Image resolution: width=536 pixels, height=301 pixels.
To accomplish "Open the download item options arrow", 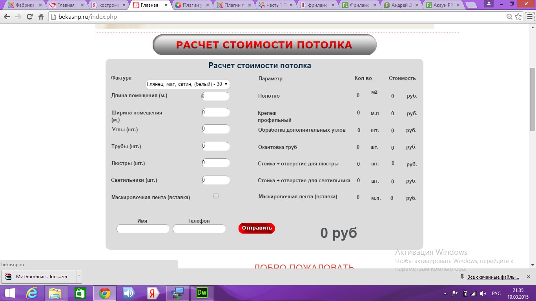I will point(79,277).
